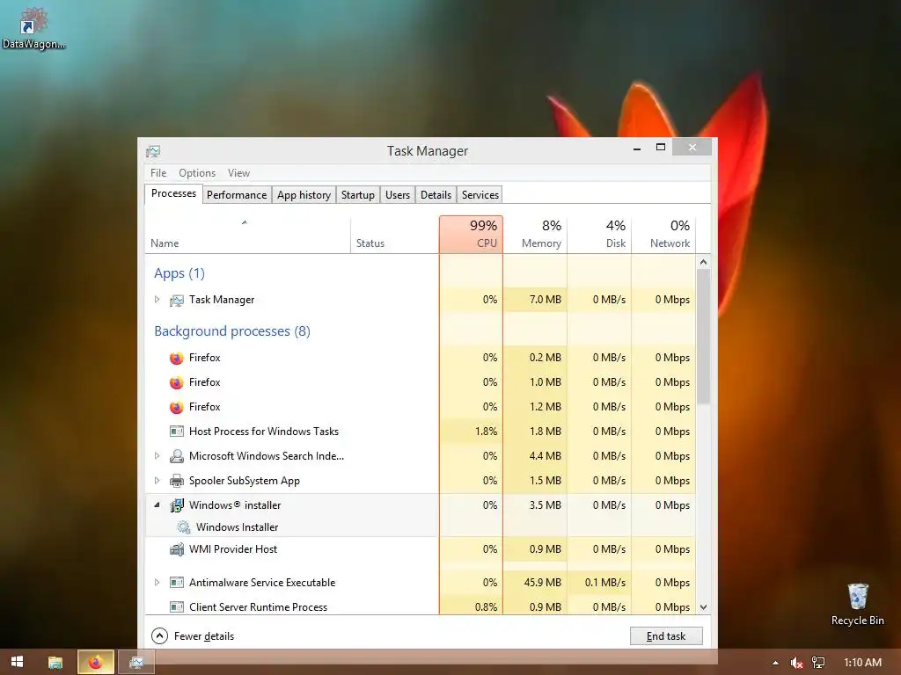Viewport: 901px width, 675px height.
Task: Click the Background processes (8) heading
Action: click(x=232, y=331)
